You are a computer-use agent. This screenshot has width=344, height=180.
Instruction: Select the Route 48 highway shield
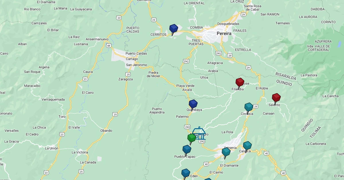108,45
